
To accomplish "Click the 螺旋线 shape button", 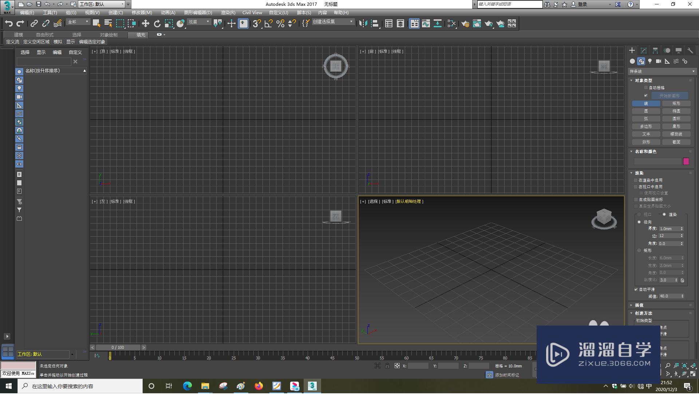I will [676, 134].
